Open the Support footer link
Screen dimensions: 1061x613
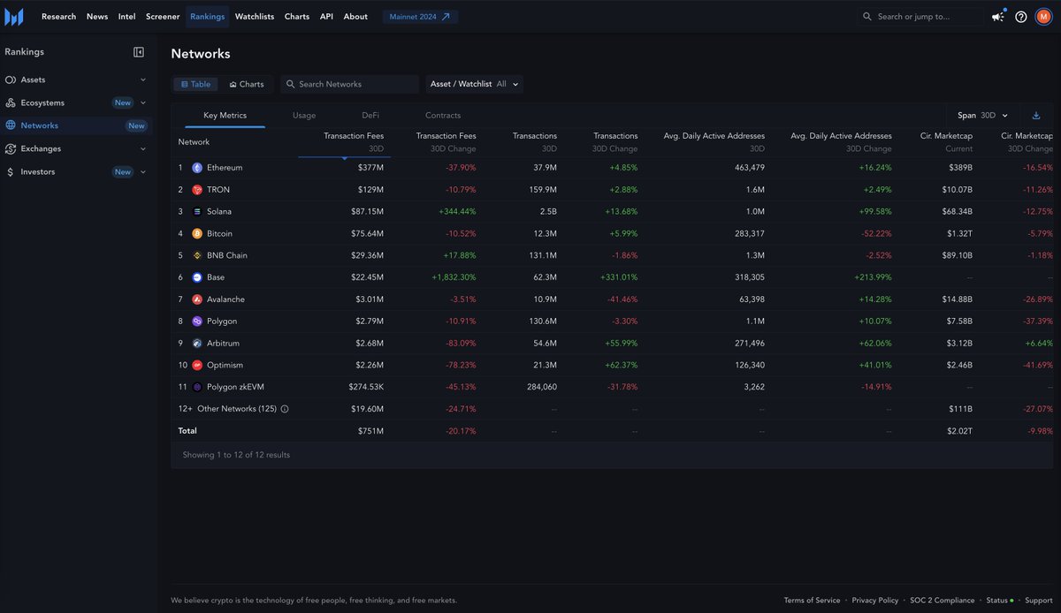[x=1039, y=601]
